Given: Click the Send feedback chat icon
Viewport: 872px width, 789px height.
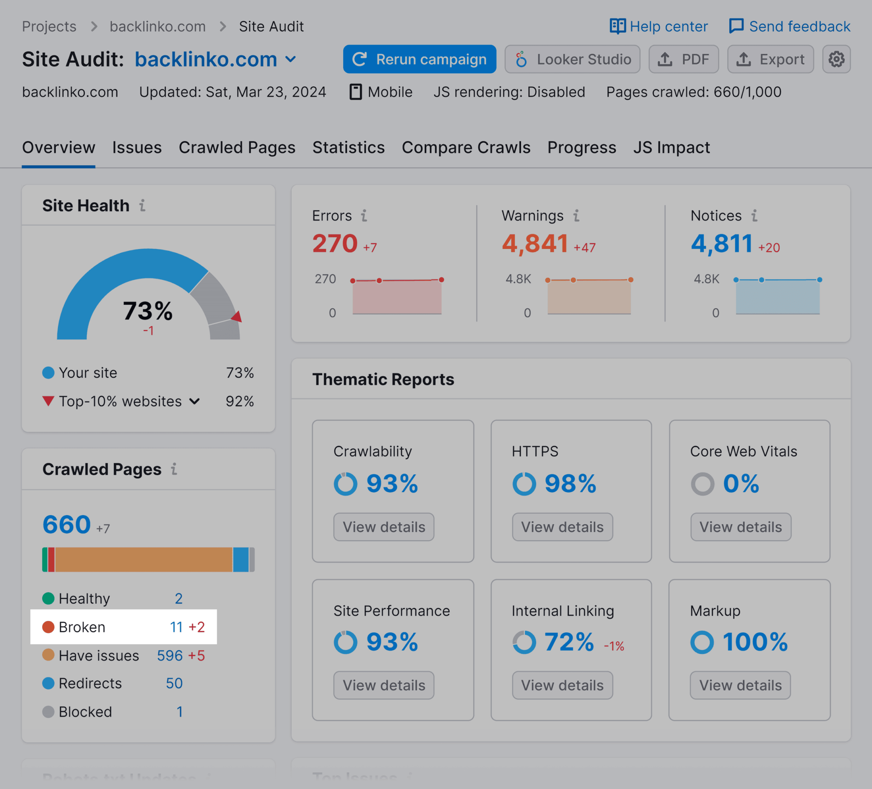Looking at the screenshot, I should coord(736,26).
